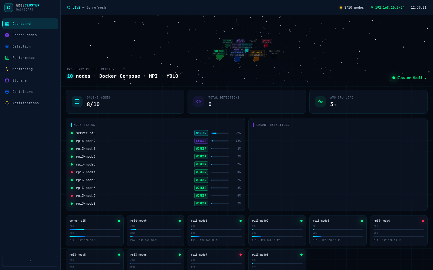Screen dimensions: 433x270
Task: Switch to the Performance page
Action: pyautogui.click(x=30, y=58)
